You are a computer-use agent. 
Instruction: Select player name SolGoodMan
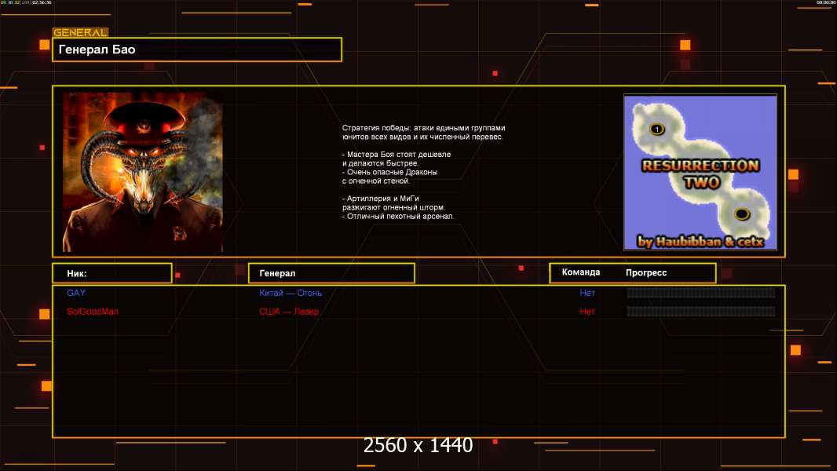point(93,312)
